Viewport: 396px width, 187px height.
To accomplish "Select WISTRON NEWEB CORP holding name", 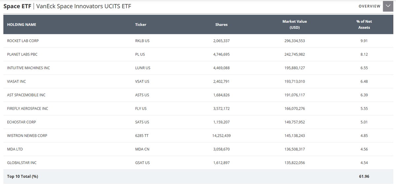I will click(x=27, y=136).
